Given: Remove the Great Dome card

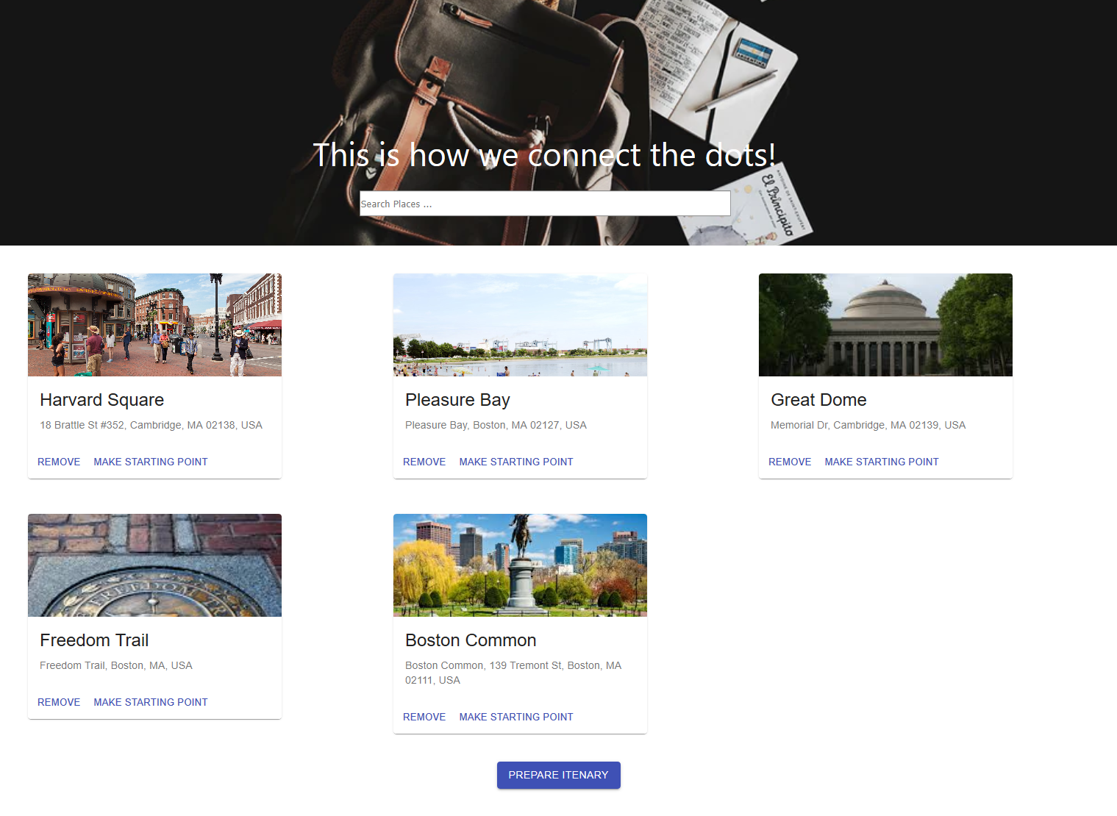Looking at the screenshot, I should pyautogui.click(x=790, y=462).
